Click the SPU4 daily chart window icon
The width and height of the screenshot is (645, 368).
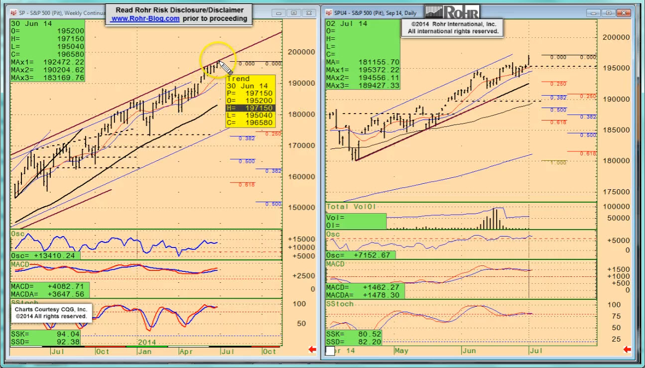coord(328,12)
